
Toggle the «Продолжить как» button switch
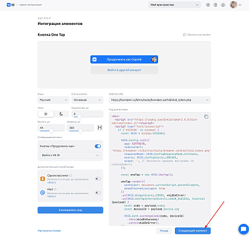click(x=98, y=146)
